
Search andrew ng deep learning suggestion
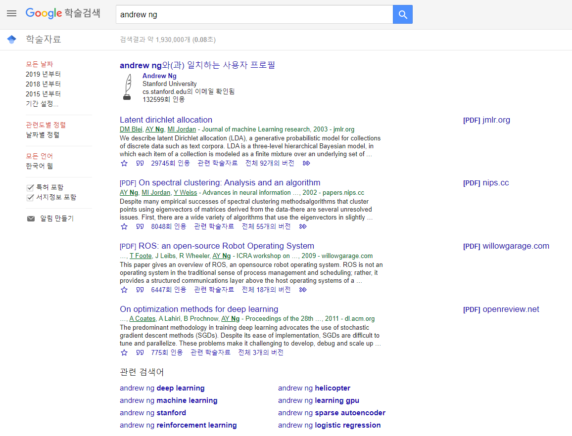[162, 388]
